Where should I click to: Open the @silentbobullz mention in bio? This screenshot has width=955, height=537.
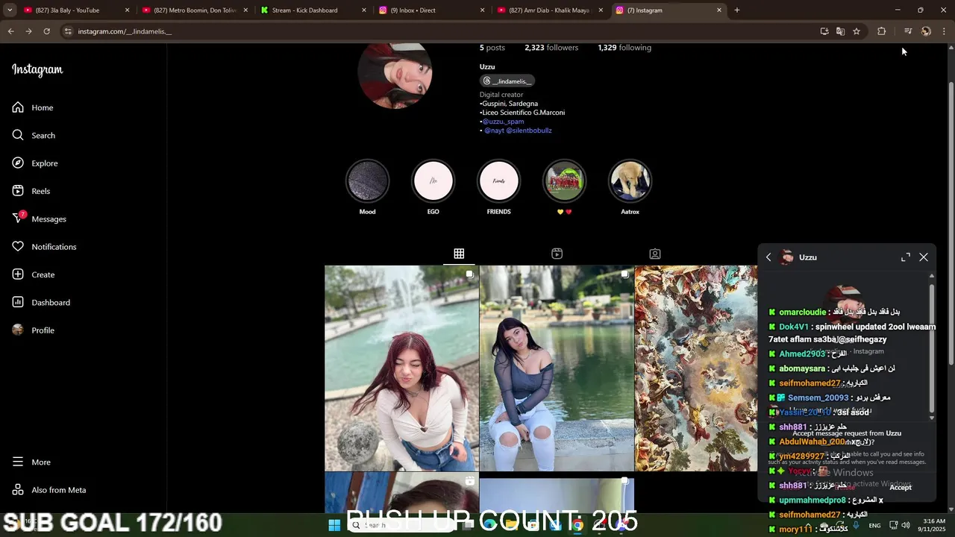(x=529, y=131)
